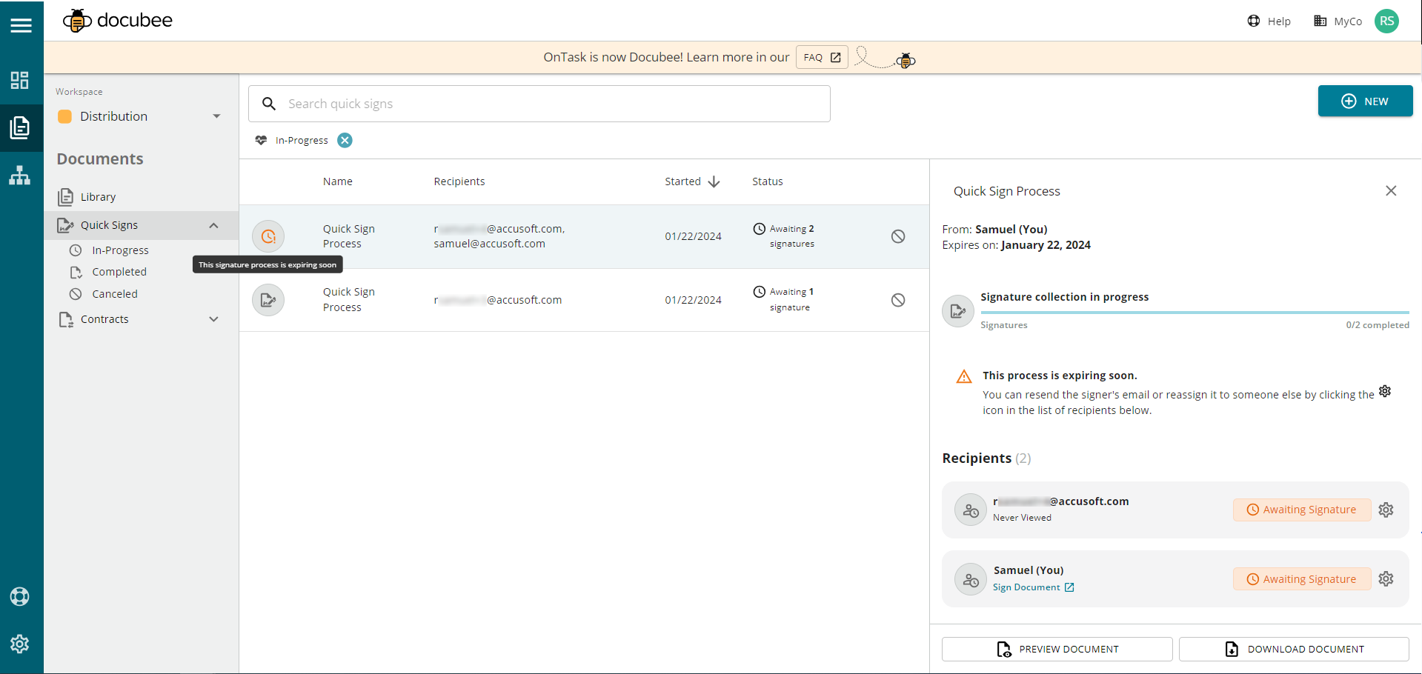The width and height of the screenshot is (1422, 674).
Task: Sort by the Recipients column header
Action: click(459, 181)
